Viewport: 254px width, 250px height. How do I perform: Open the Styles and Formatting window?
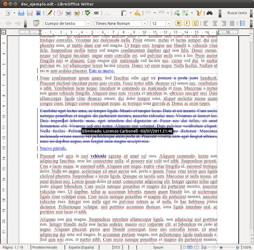tap(36, 23)
